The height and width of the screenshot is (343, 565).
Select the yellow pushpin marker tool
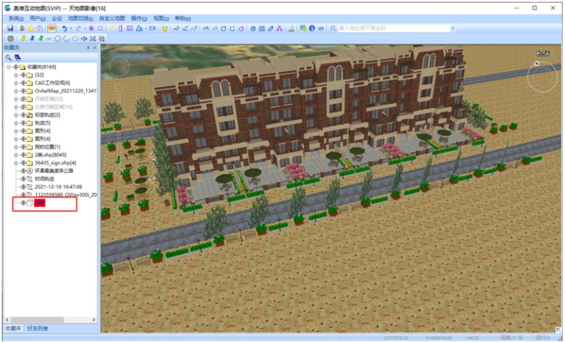[24, 38]
